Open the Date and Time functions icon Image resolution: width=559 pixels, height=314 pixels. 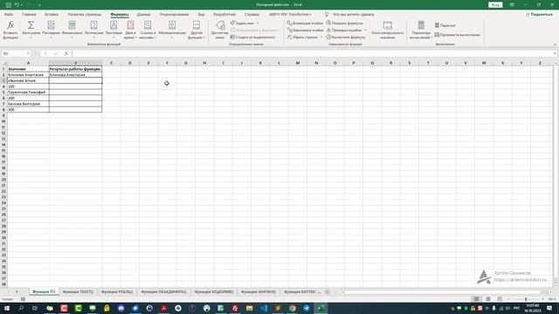130,25
